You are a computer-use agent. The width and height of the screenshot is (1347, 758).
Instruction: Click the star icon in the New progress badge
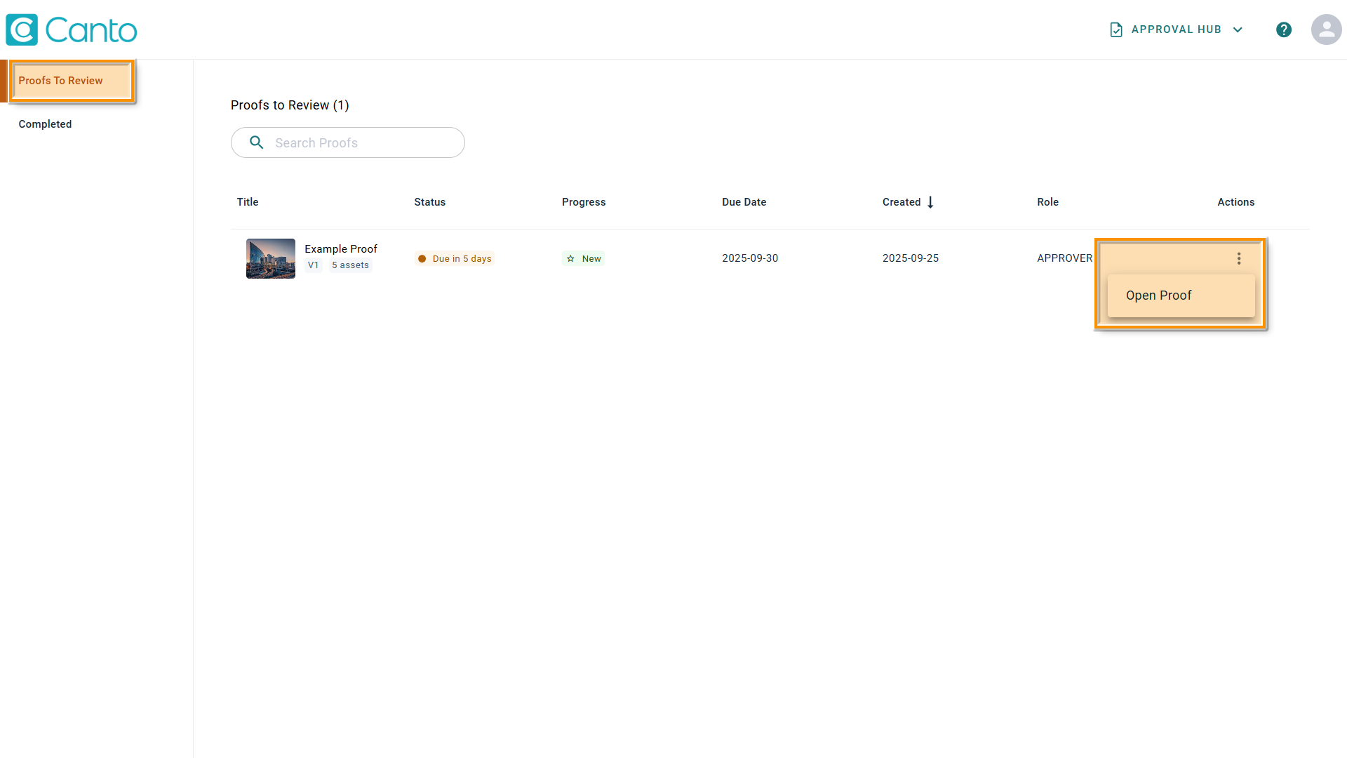pyautogui.click(x=570, y=259)
